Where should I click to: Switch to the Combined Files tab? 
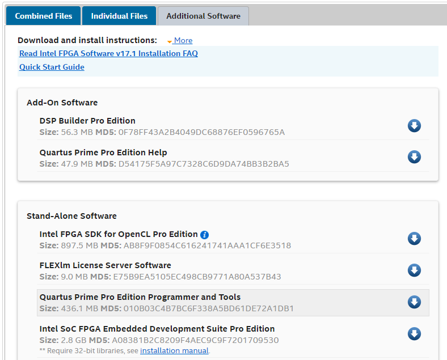(44, 16)
